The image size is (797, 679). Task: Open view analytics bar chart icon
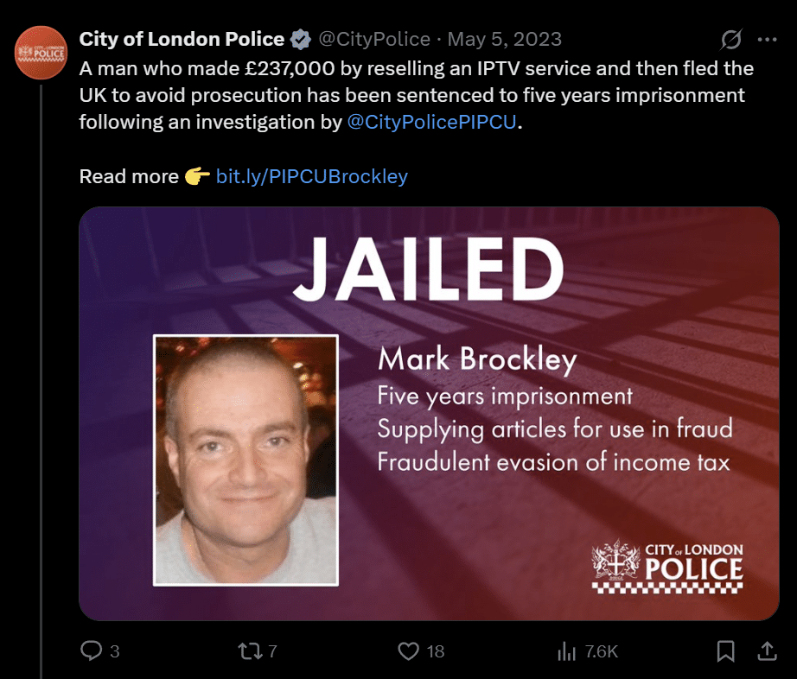coord(567,651)
